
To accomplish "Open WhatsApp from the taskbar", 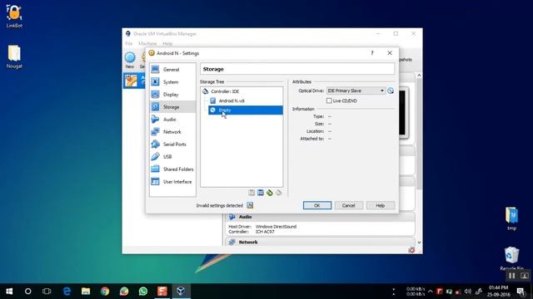I will pyautogui.click(x=143, y=292).
